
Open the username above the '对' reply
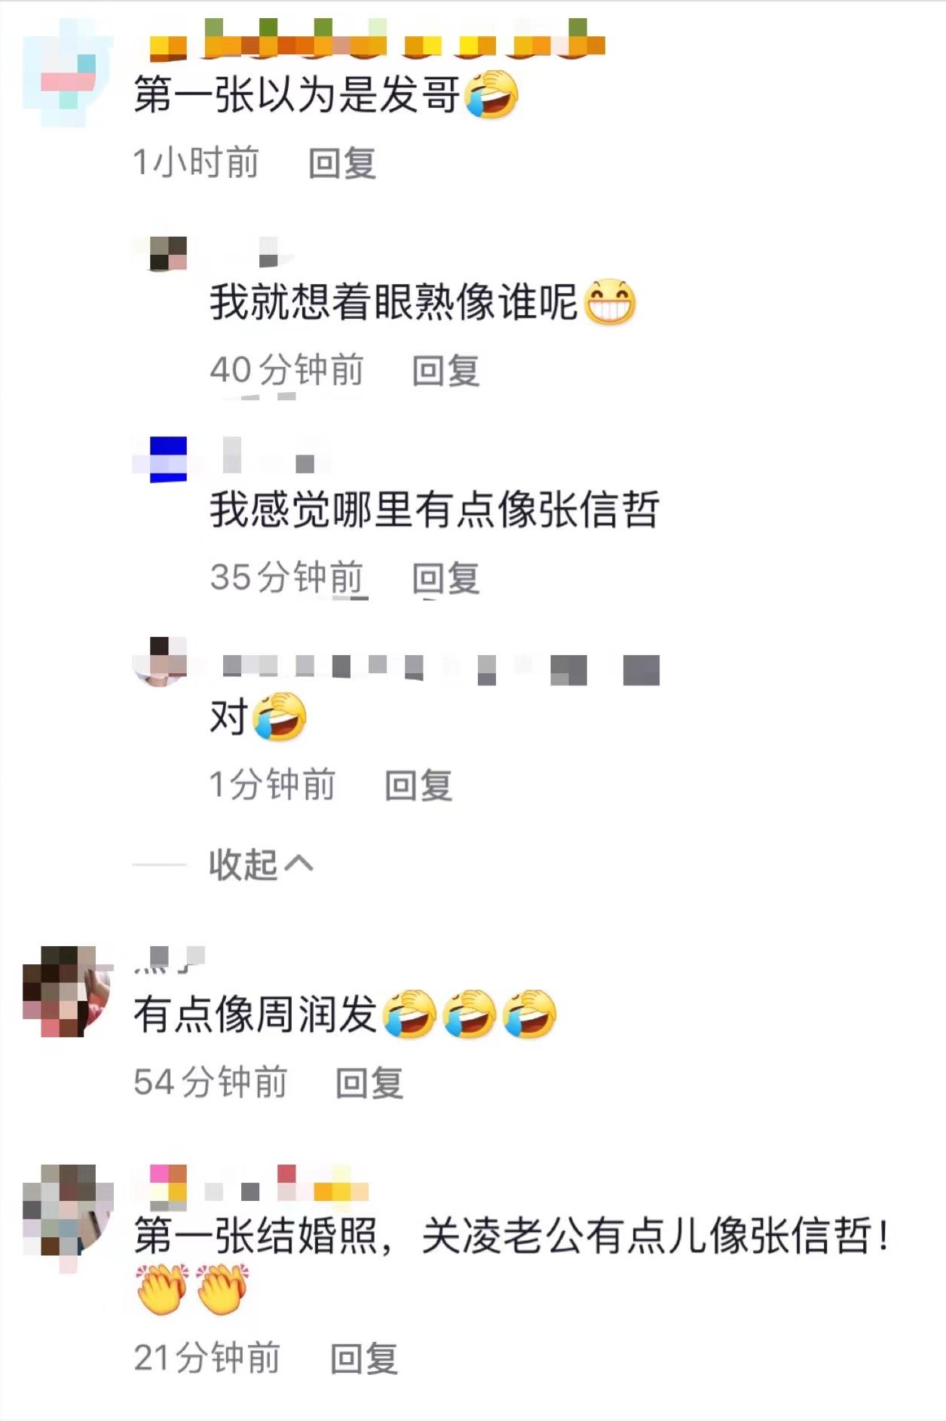[441, 669]
